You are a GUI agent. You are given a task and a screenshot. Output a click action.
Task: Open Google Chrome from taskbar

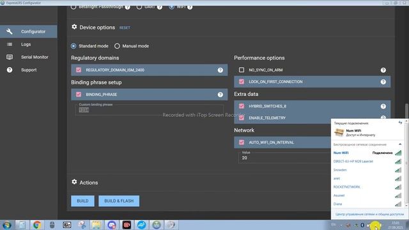click(37, 225)
